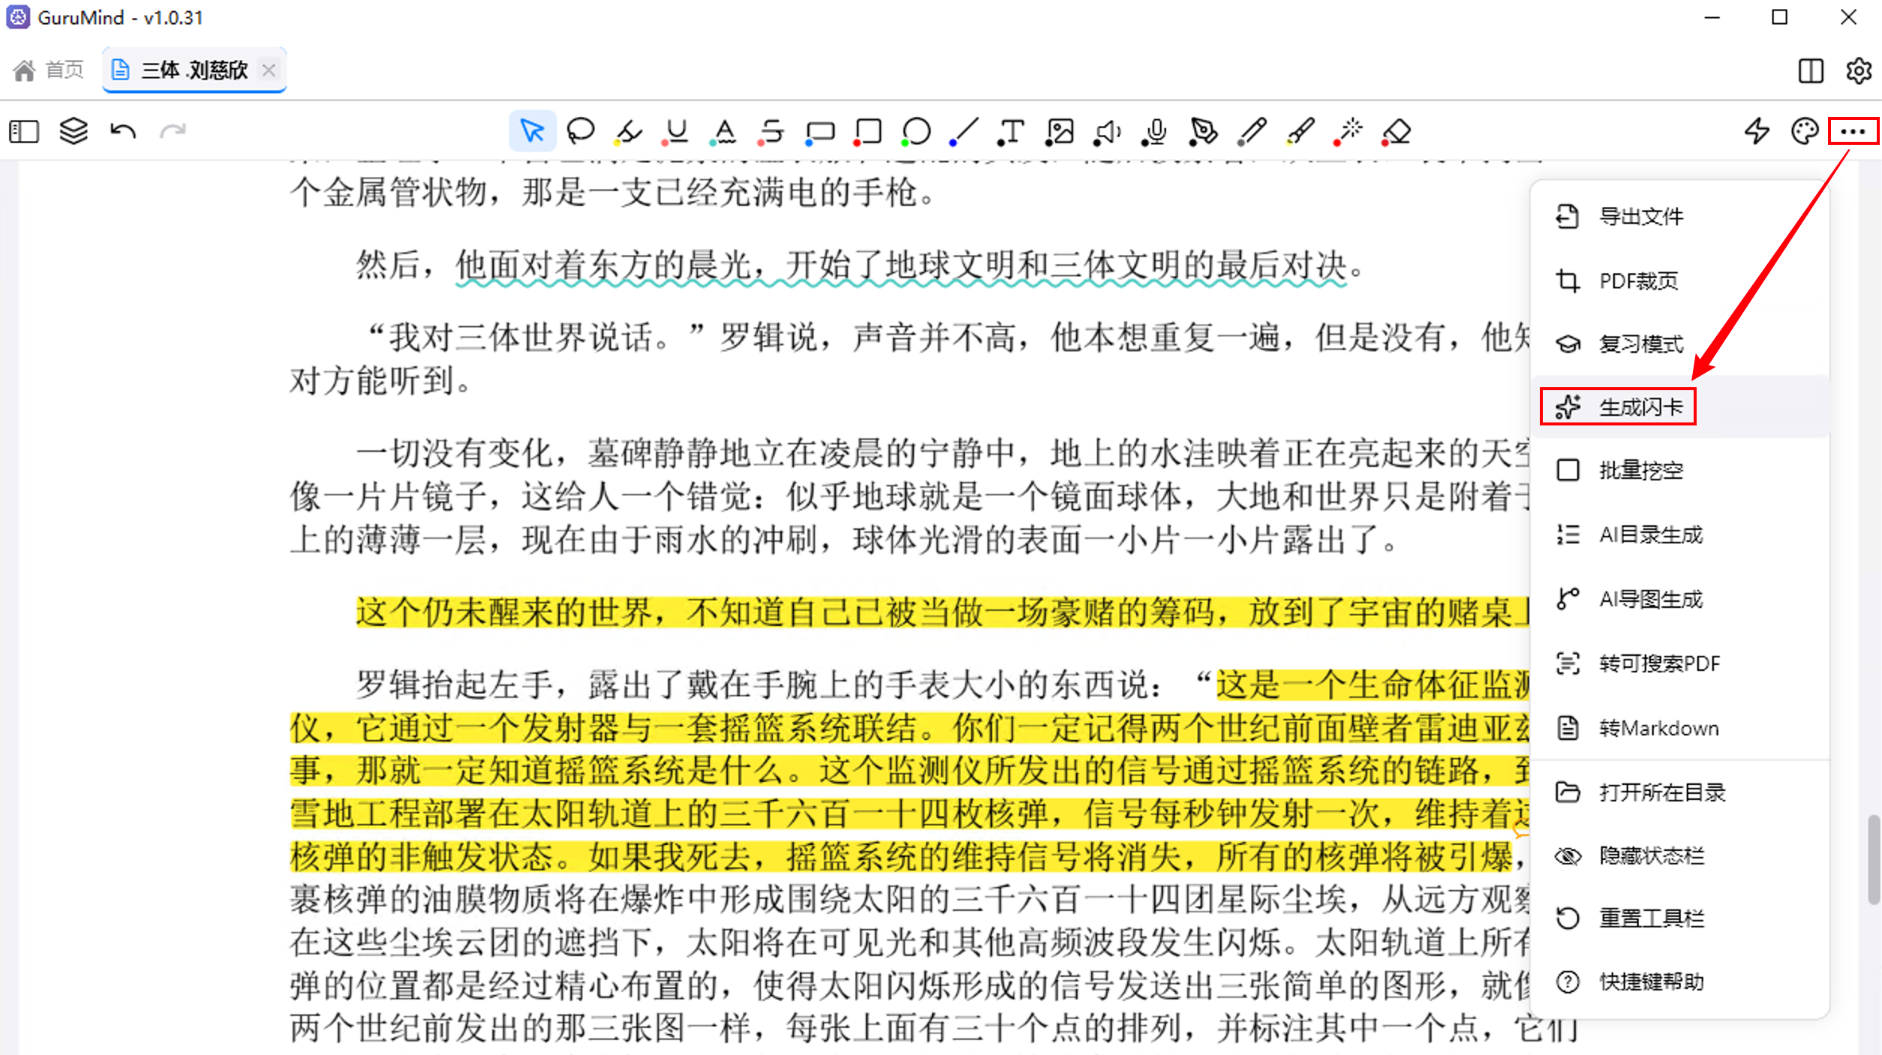Minimize the GuruMind window
Viewport: 1882px width, 1055px height.
[x=1712, y=17]
